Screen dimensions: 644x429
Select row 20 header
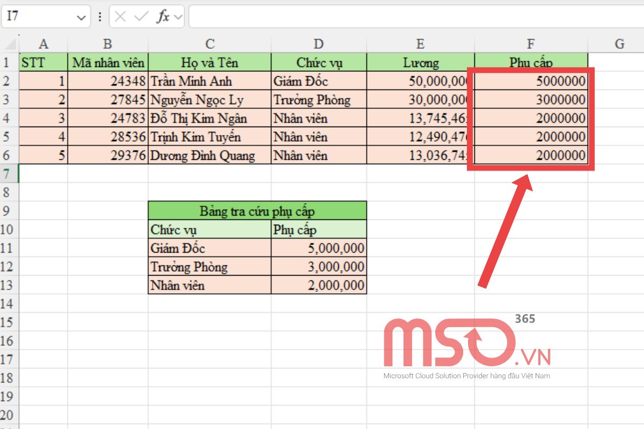[9, 415]
